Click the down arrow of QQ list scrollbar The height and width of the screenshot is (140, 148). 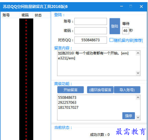(138, 117)
